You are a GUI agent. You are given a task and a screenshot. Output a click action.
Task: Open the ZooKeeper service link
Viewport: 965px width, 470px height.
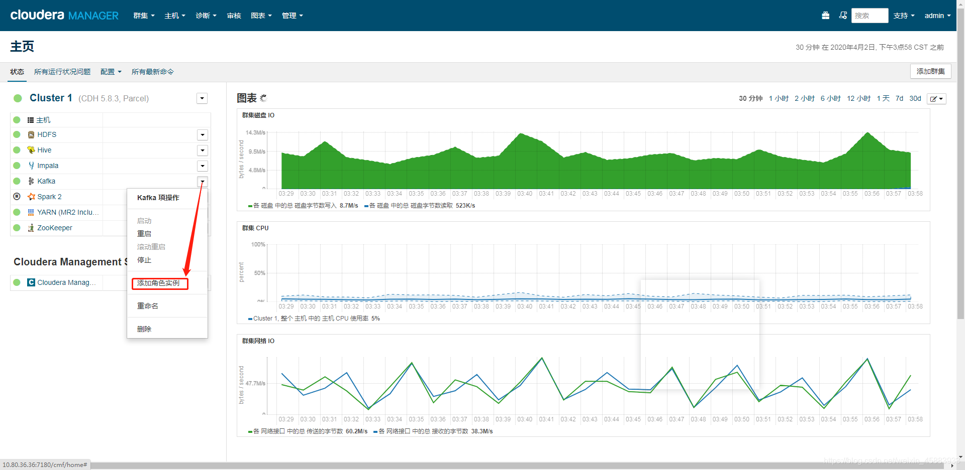55,228
